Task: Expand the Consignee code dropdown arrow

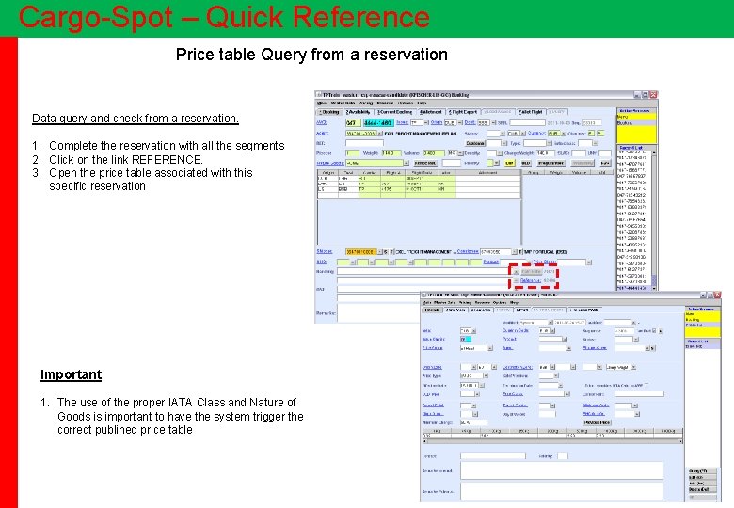Action: (514, 252)
